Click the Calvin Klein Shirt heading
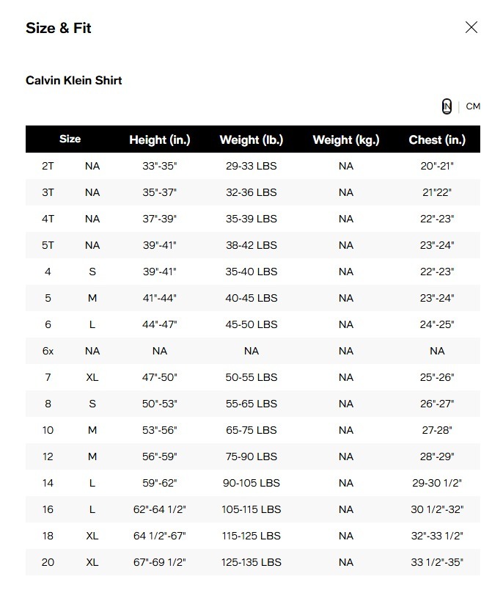 click(73, 81)
